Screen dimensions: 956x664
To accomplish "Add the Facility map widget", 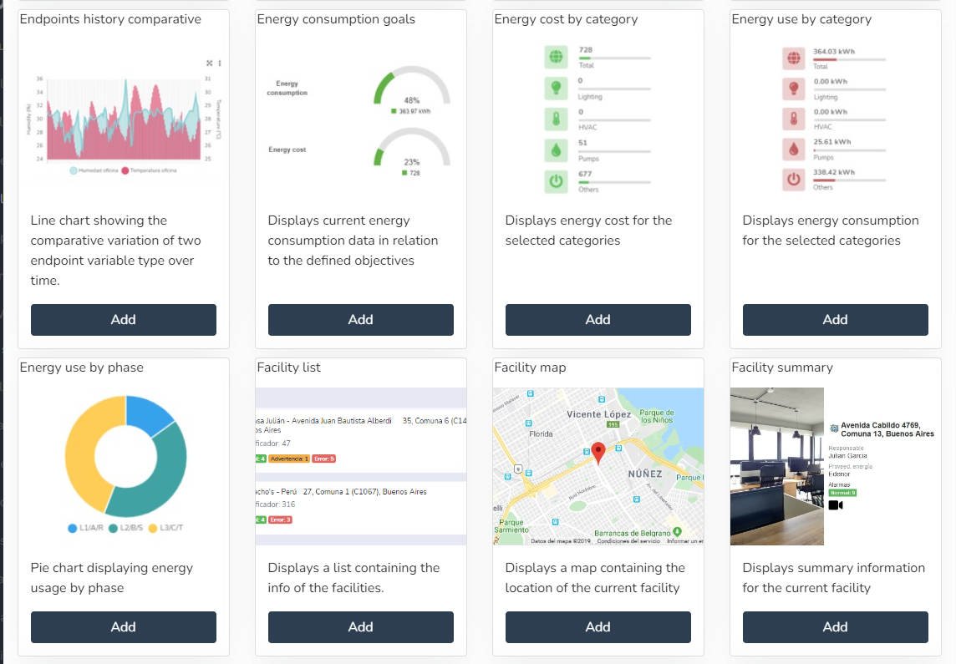I will click(597, 627).
